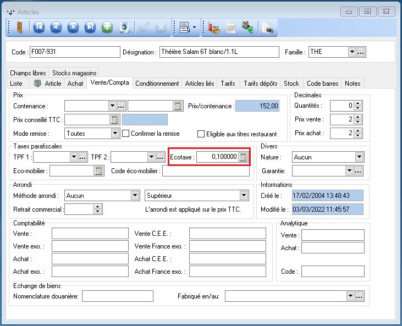Click the recycle bin delete icon
Screen dimensions: 402x326
tap(125, 27)
